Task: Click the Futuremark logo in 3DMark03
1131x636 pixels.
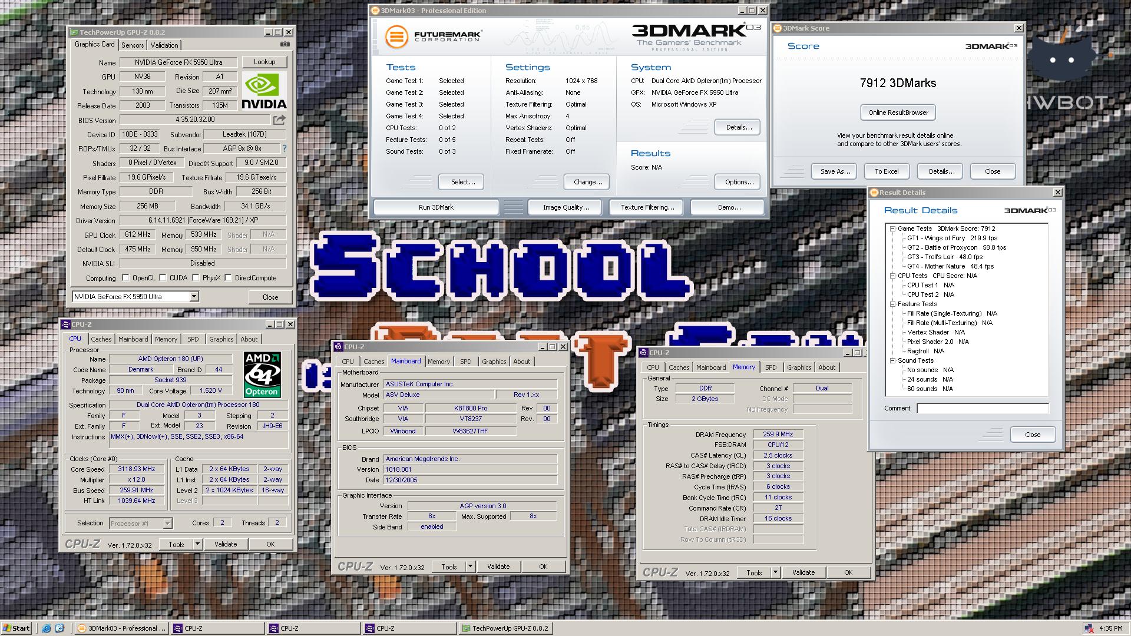Action: pos(434,37)
